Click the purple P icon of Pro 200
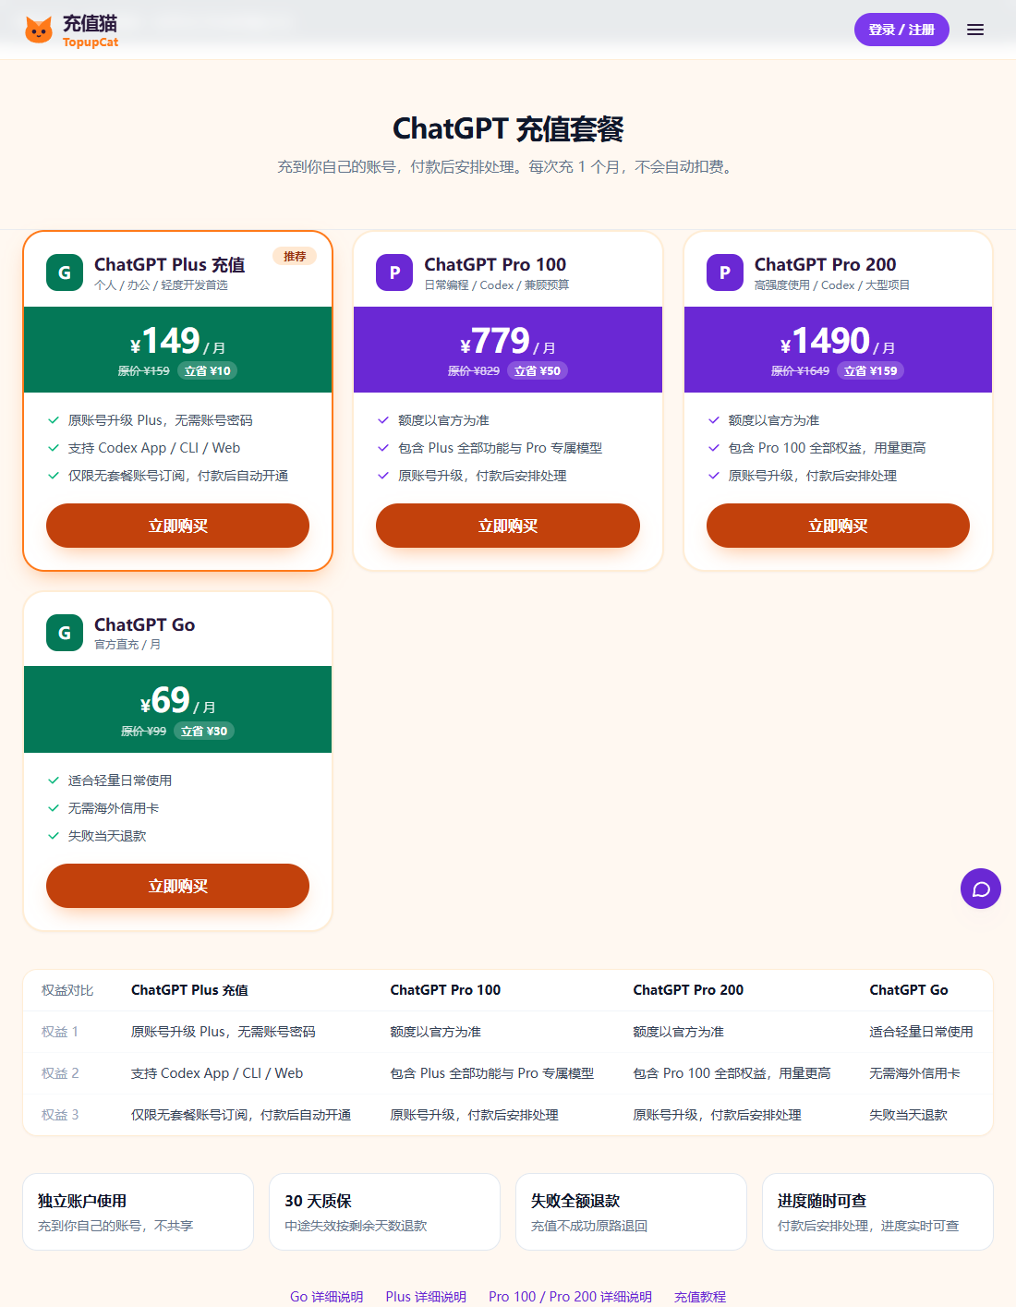 (x=725, y=272)
